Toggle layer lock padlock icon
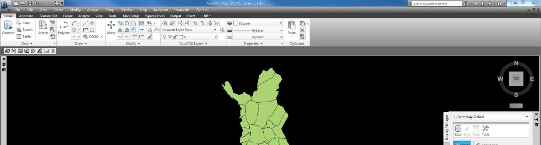This screenshot has width=541, height=145. click(x=175, y=37)
